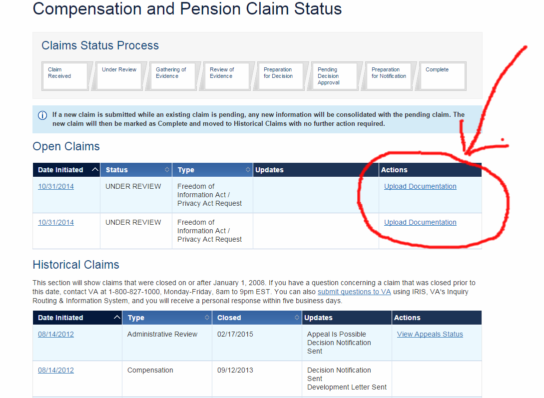Open the submit questions to VA link
This screenshot has height=398, width=544.
354,292
